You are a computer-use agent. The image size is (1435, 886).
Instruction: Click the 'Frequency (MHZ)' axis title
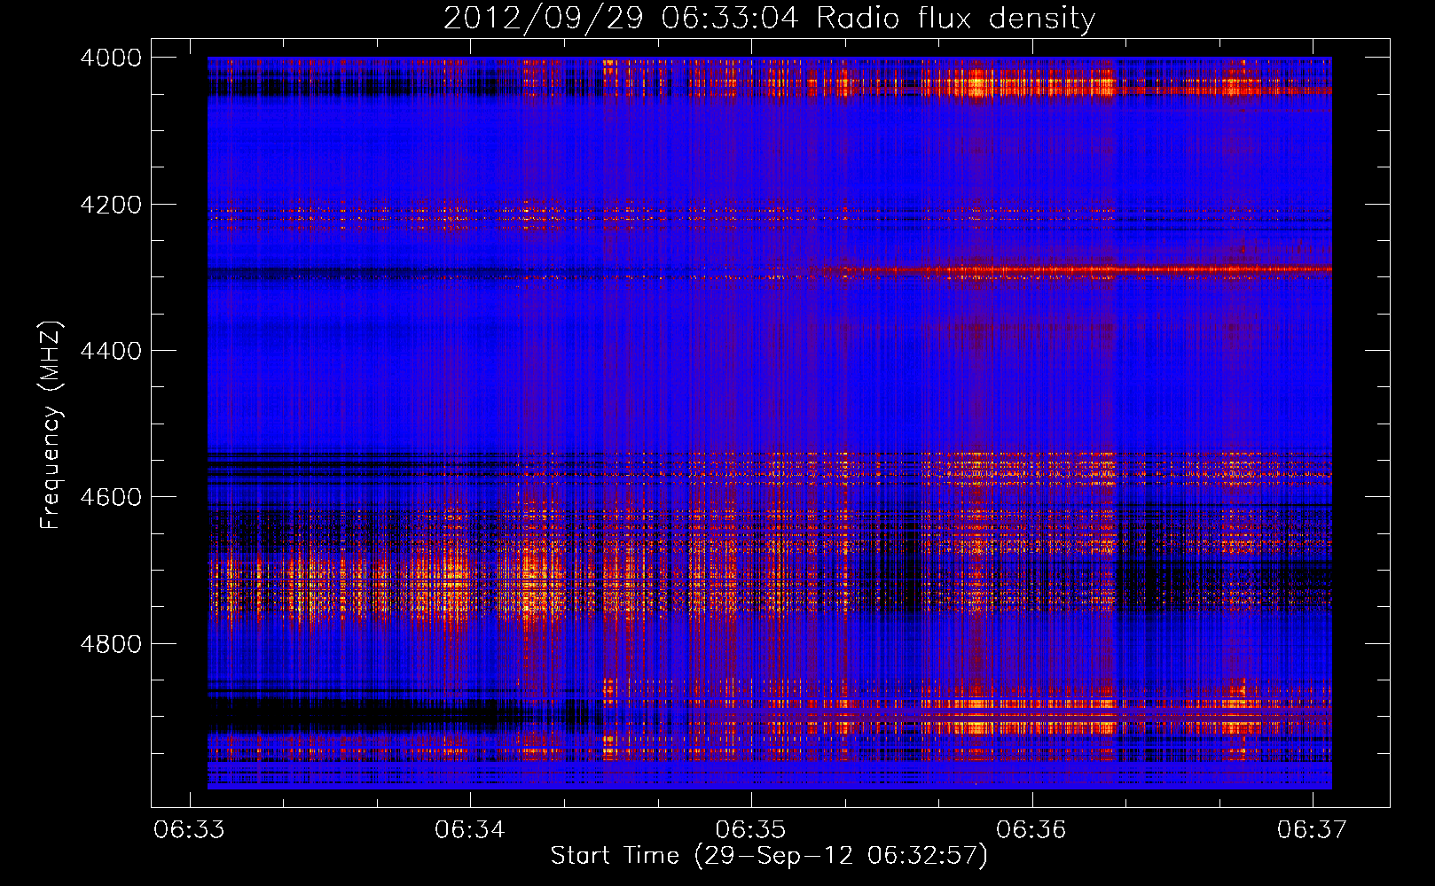(x=51, y=425)
